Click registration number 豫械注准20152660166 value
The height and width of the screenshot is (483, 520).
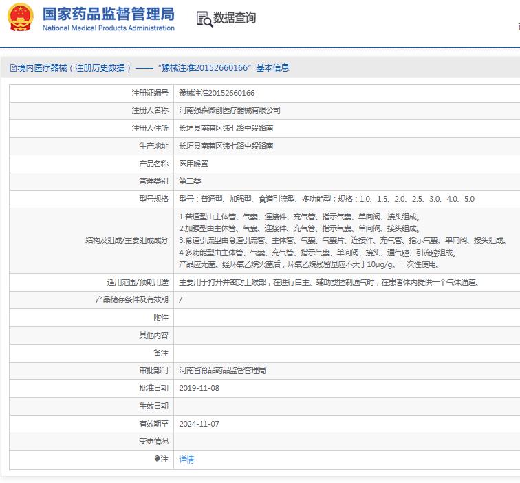click(x=217, y=93)
